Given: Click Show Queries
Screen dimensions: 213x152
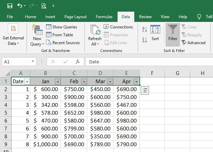Looking at the screenshot, I should click(61, 27).
